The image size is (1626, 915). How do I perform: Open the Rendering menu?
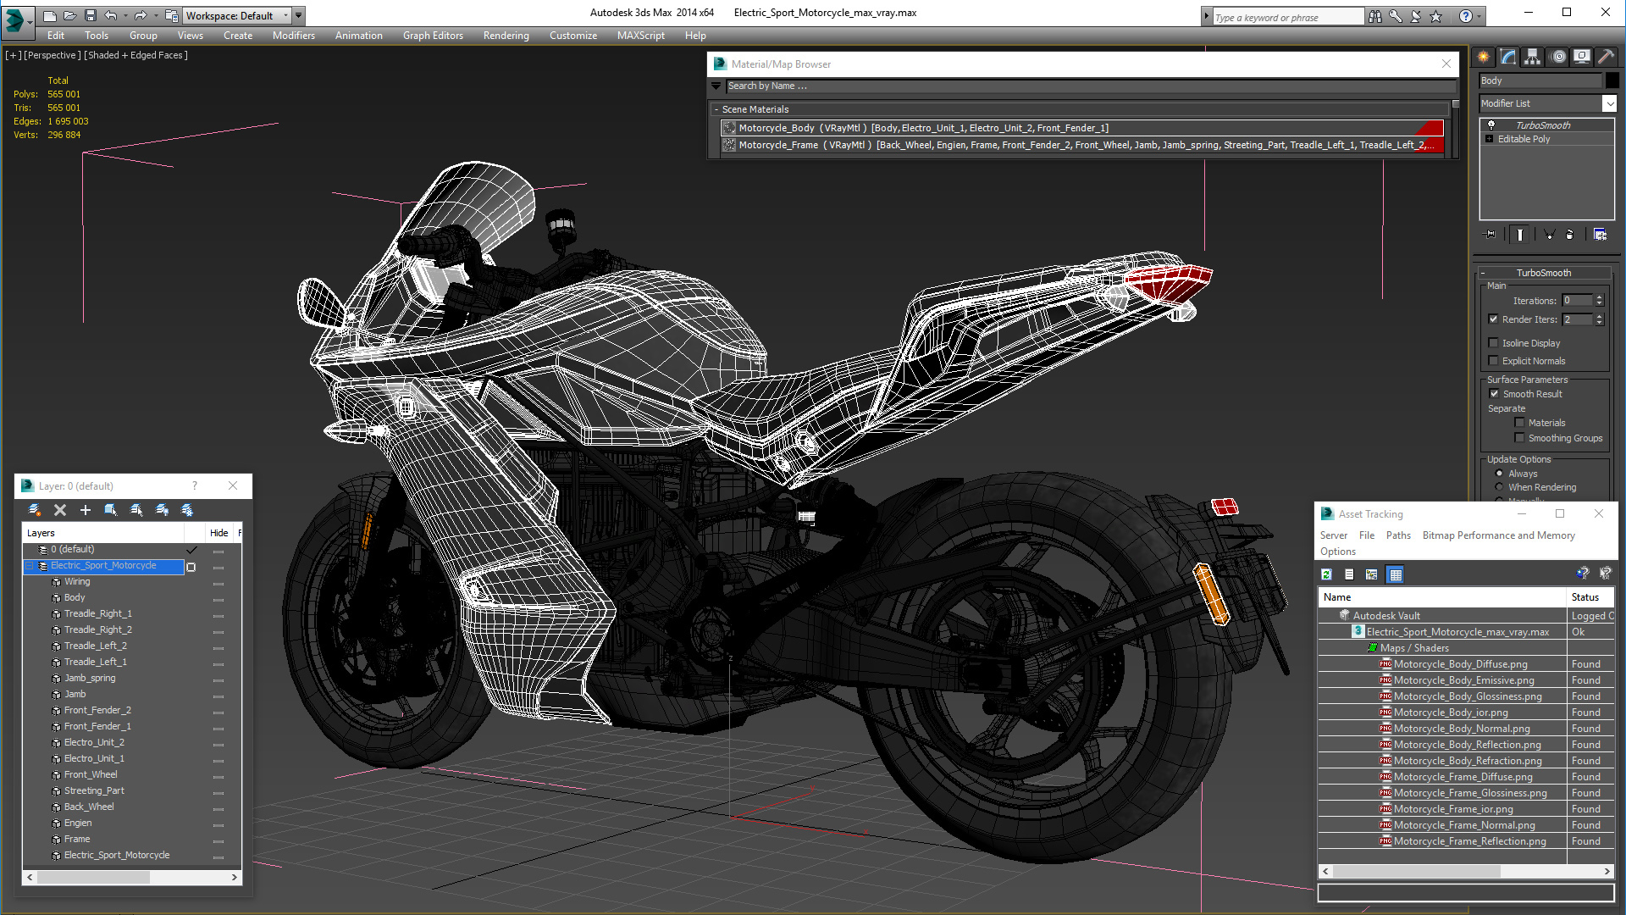pyautogui.click(x=506, y=36)
